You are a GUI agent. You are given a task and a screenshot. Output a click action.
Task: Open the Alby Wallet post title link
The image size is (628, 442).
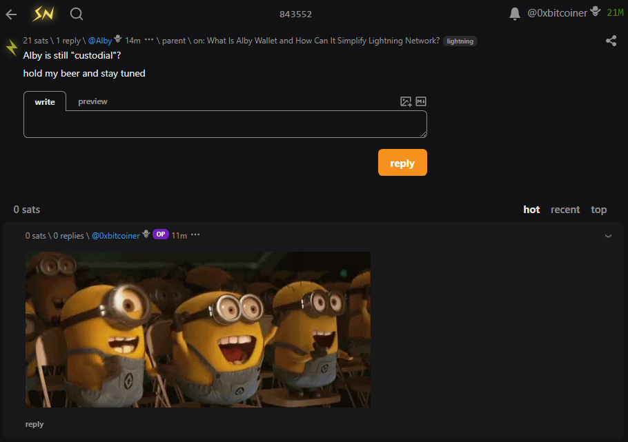323,41
